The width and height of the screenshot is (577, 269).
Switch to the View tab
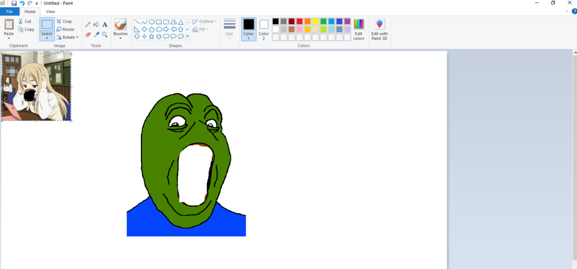click(x=50, y=12)
